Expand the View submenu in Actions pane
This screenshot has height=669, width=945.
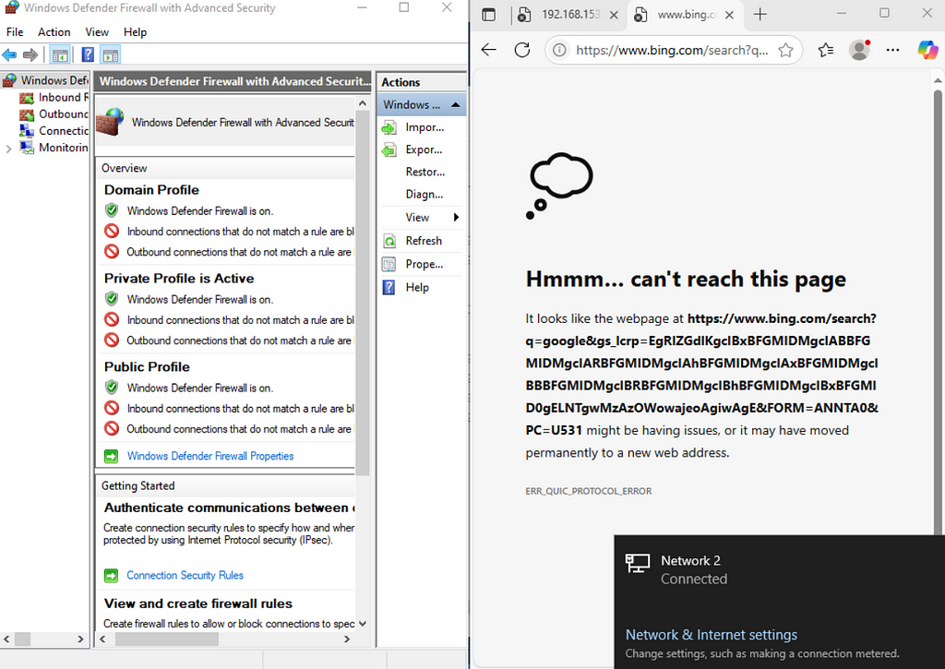[x=422, y=217]
